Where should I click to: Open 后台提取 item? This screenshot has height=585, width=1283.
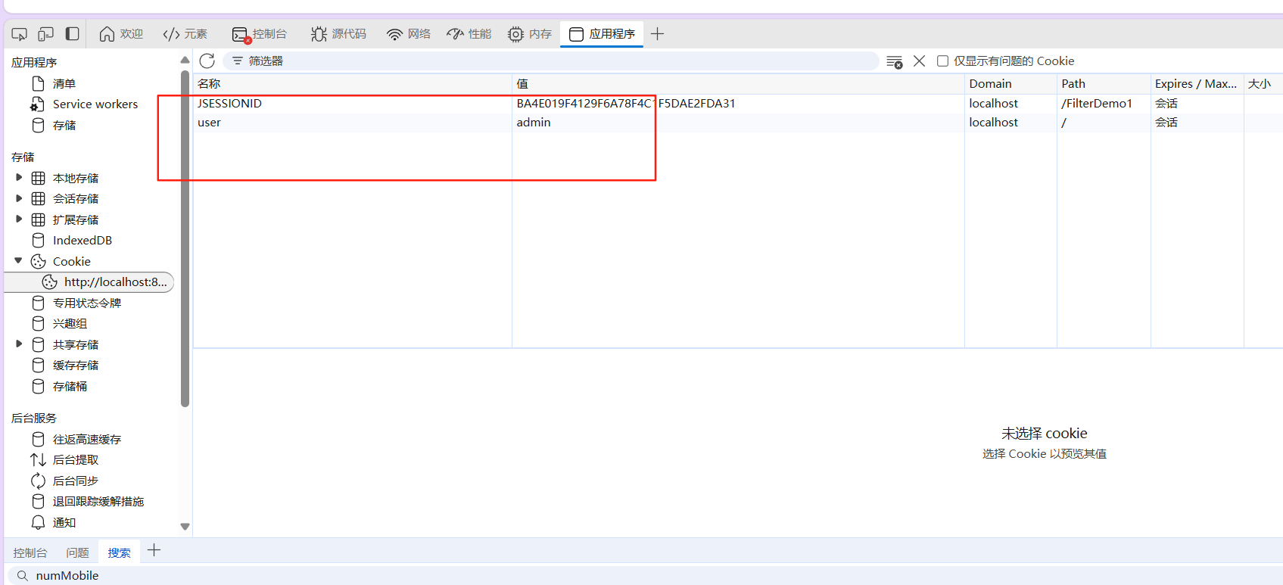pyautogui.click(x=76, y=460)
